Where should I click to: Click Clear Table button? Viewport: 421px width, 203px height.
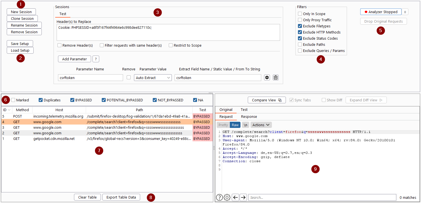pos(87,197)
